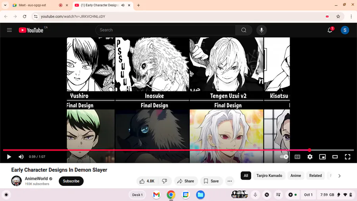Toggle the shelf microphone control
The image size is (357, 201).
tap(255, 195)
